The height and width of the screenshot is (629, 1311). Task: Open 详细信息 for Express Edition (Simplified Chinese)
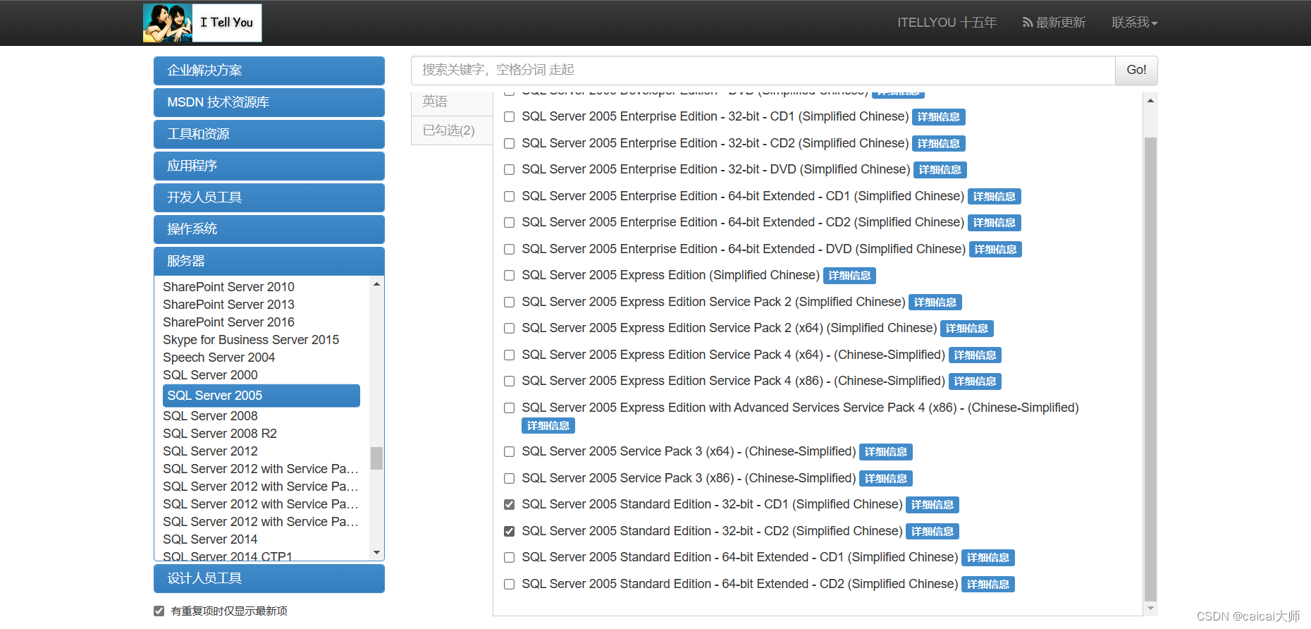click(849, 276)
